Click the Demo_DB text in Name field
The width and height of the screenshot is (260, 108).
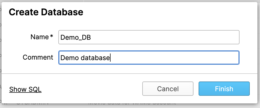tap(75, 38)
